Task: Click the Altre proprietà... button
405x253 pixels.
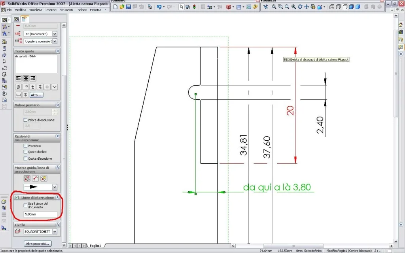Action: [x=38, y=244]
